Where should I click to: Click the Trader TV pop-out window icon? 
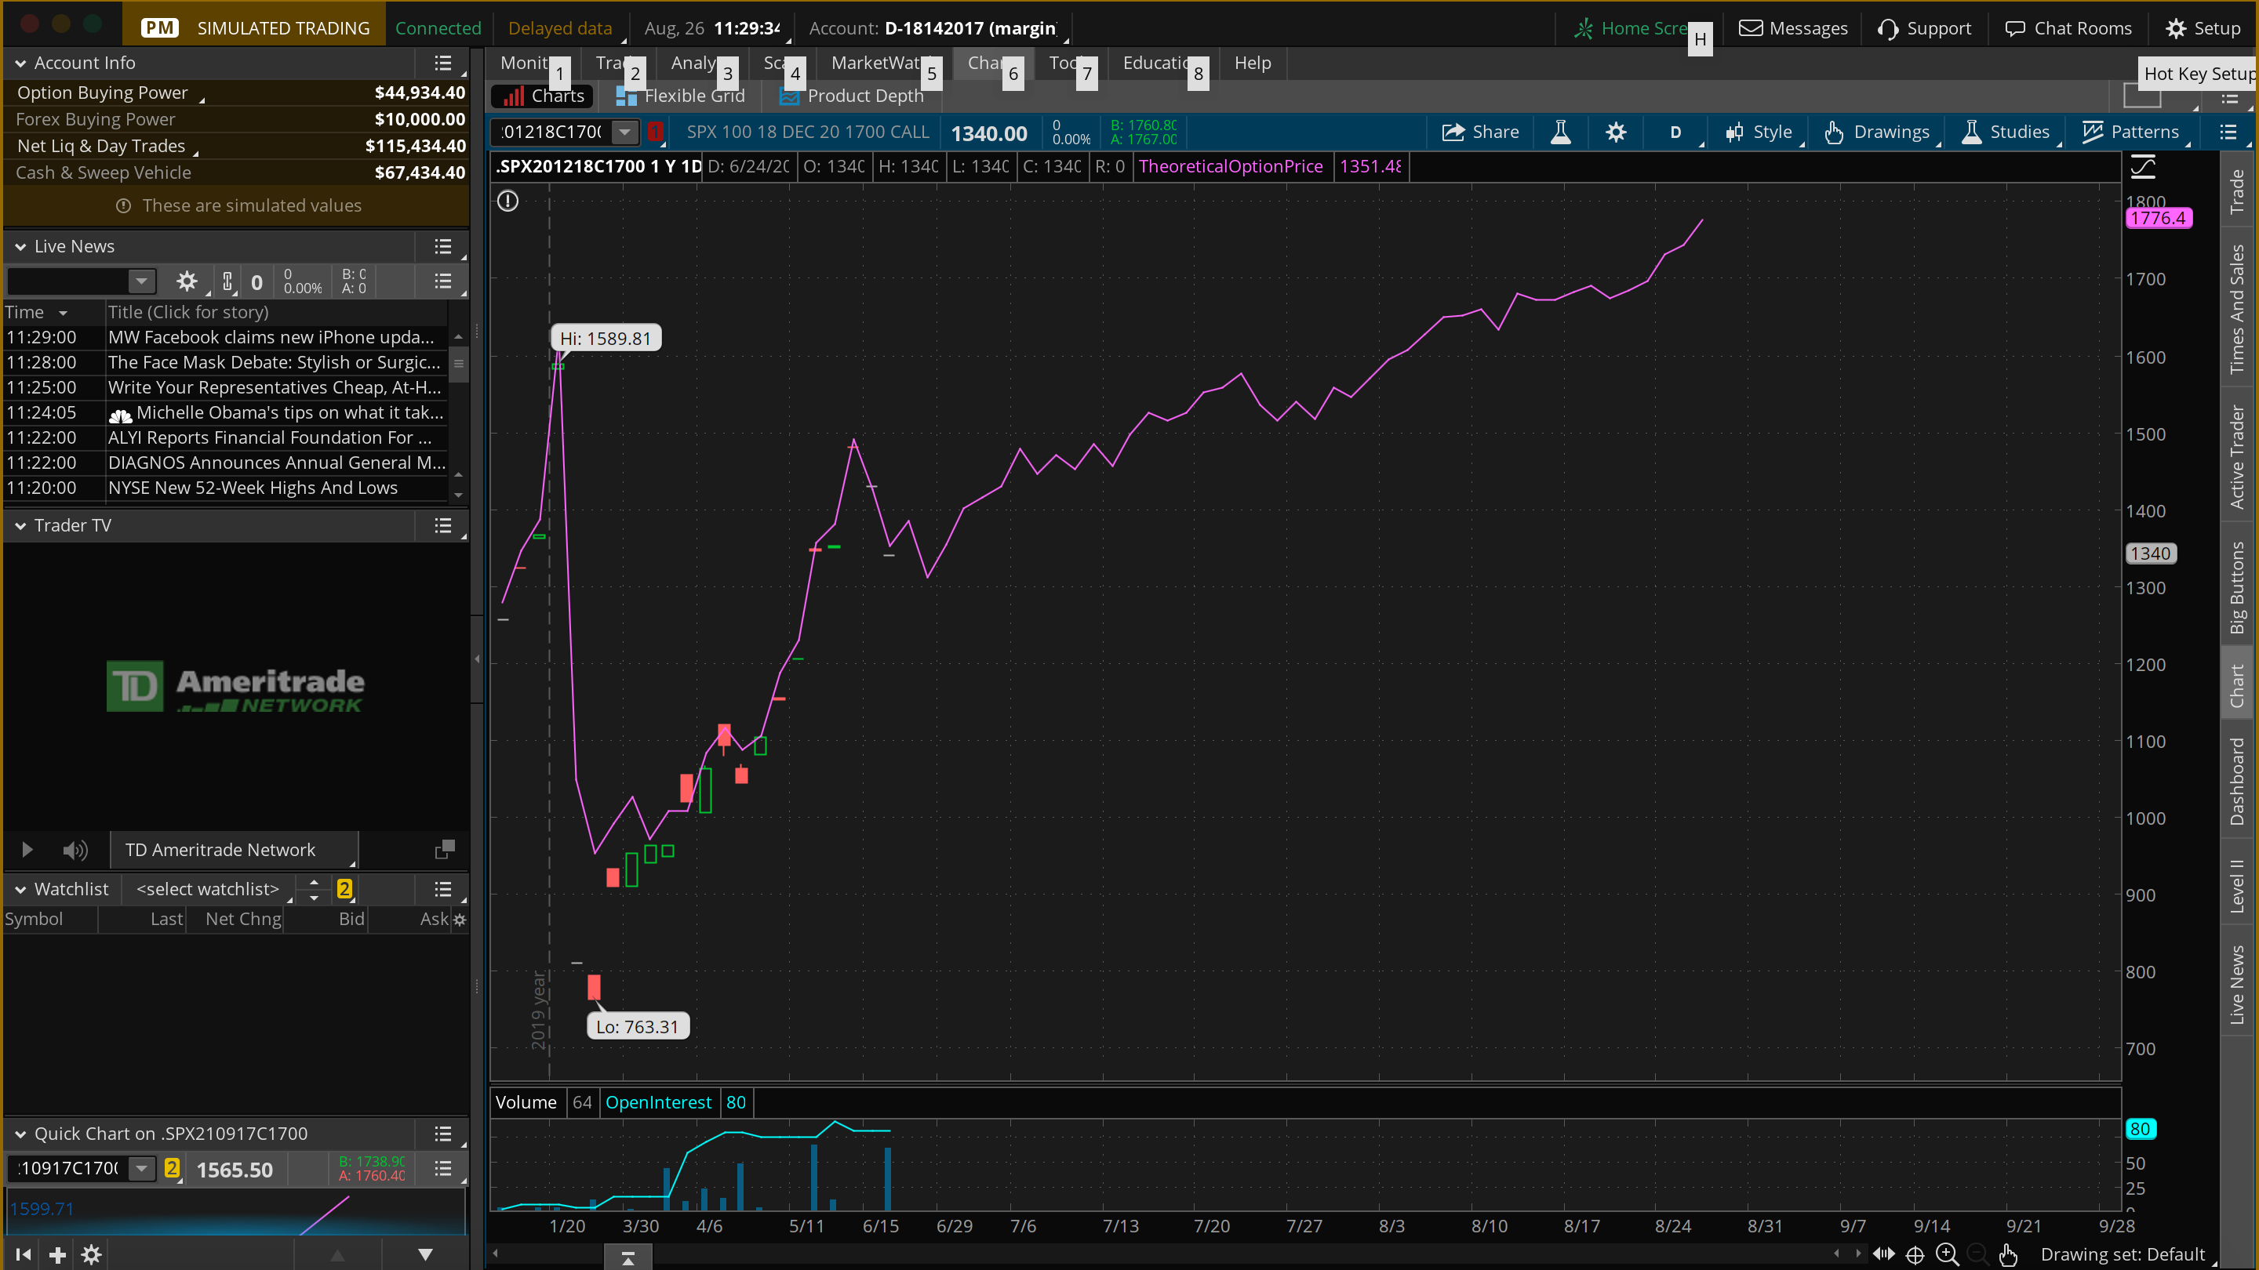[x=445, y=849]
